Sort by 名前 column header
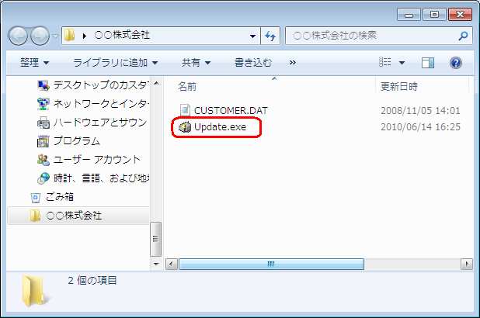Image resolution: width=480 pixels, height=318 pixels. [187, 87]
